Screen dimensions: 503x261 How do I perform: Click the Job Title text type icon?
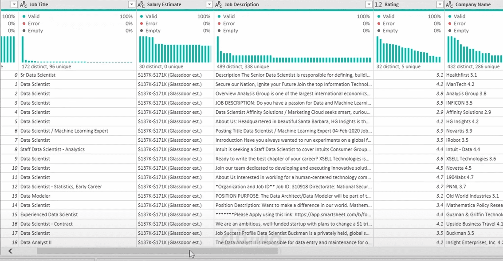(x=24, y=4)
